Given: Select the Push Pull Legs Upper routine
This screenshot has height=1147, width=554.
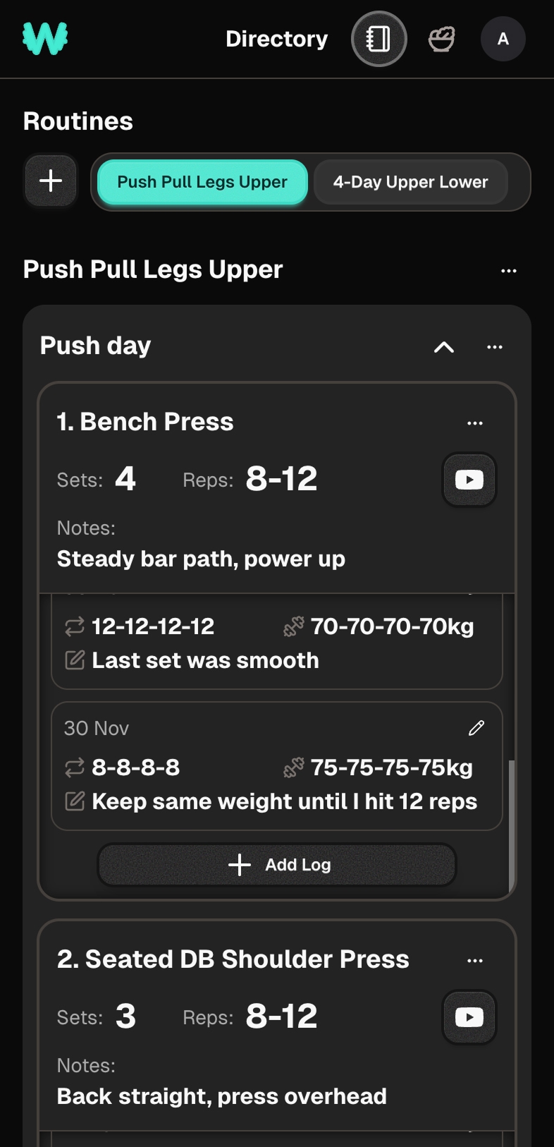Looking at the screenshot, I should [202, 181].
